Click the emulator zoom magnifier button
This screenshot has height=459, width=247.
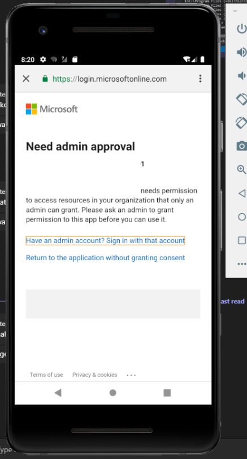coord(242,169)
